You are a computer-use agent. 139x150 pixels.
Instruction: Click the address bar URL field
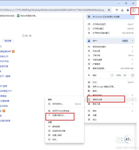53,10
